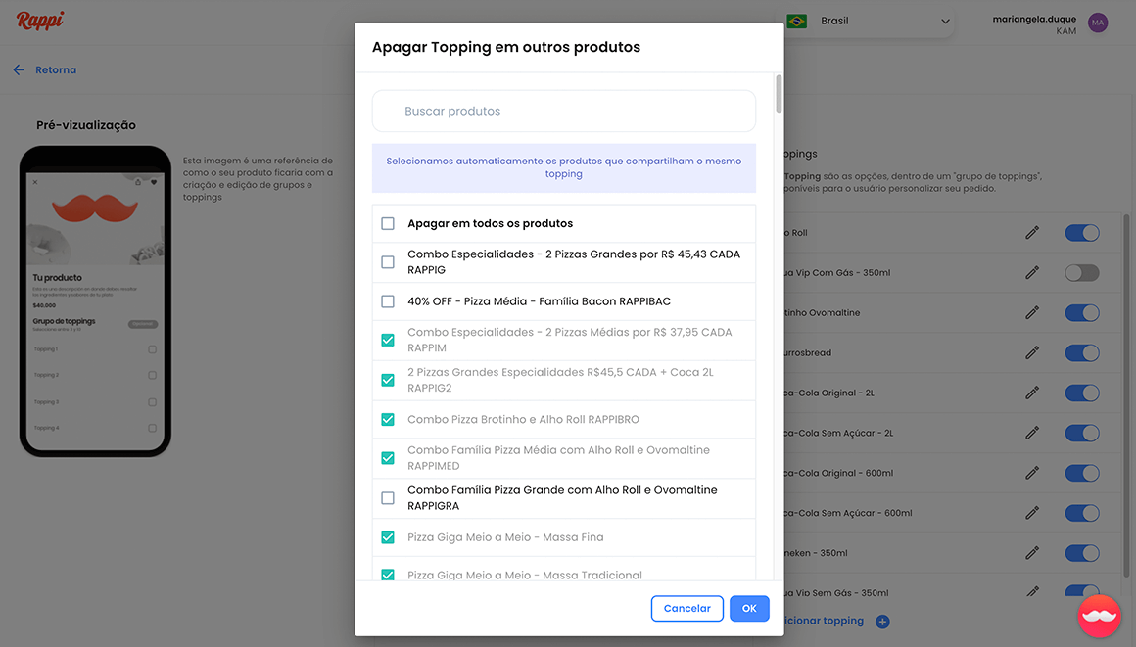Check the 'Apagar em todos os produtos' checkbox
Screen dimensions: 1136x647
pos(388,224)
